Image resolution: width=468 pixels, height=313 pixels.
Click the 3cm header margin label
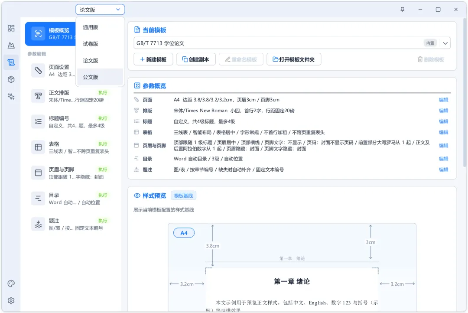tap(370, 242)
